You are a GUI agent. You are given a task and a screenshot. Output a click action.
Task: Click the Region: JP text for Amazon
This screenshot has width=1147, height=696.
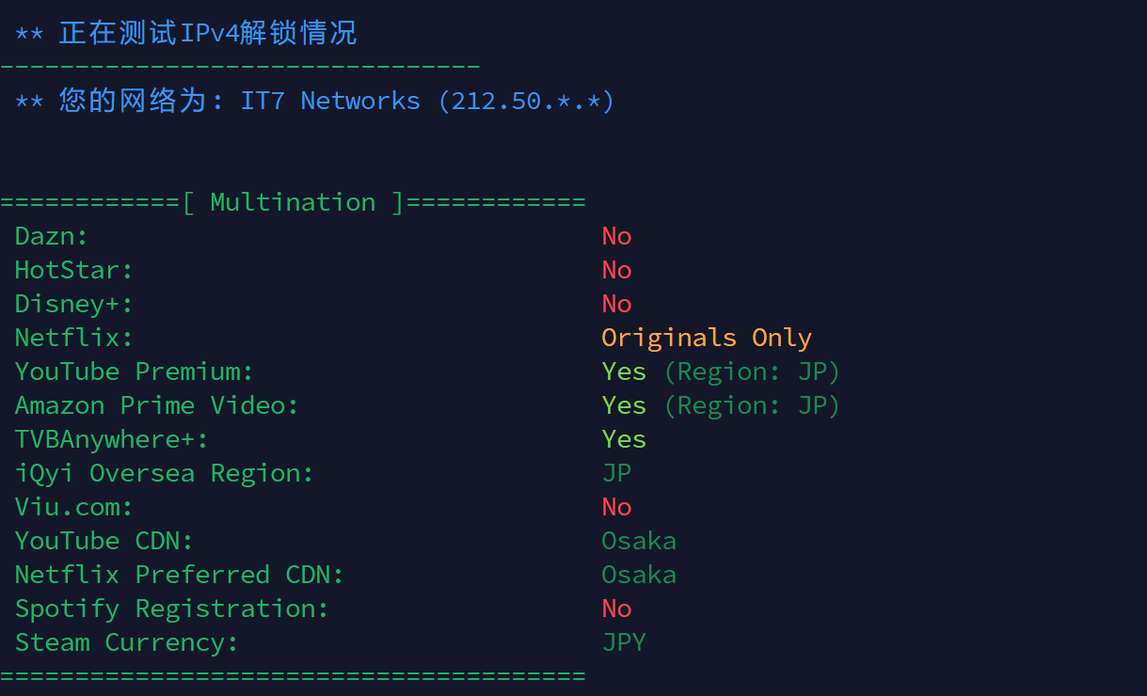tap(752, 405)
